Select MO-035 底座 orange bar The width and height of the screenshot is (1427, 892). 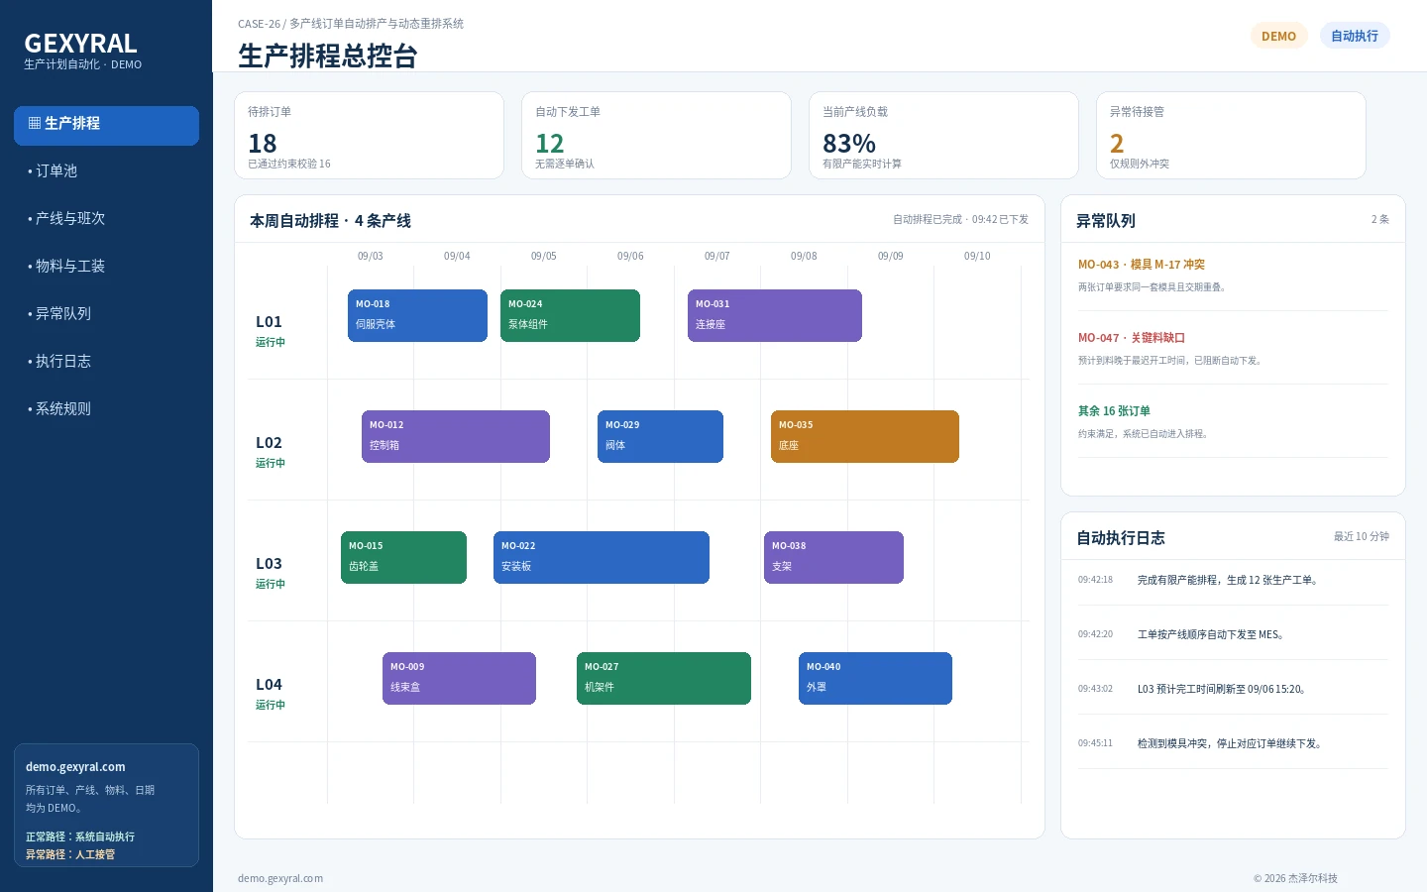pyautogui.click(x=865, y=436)
